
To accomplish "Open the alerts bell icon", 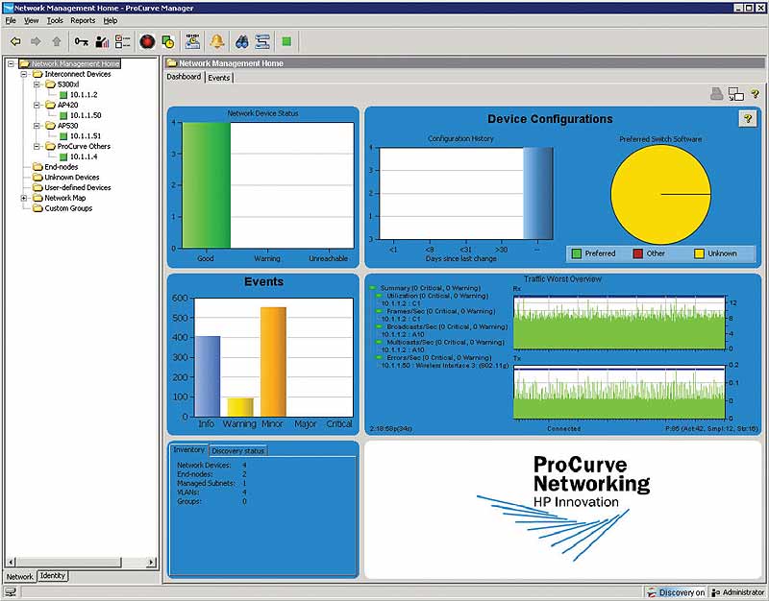I will coord(216,41).
